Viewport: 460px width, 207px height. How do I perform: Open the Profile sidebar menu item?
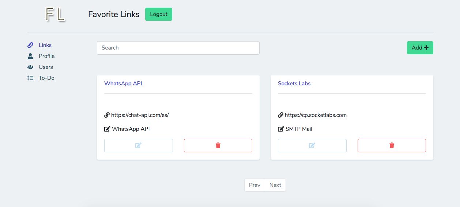click(46, 56)
